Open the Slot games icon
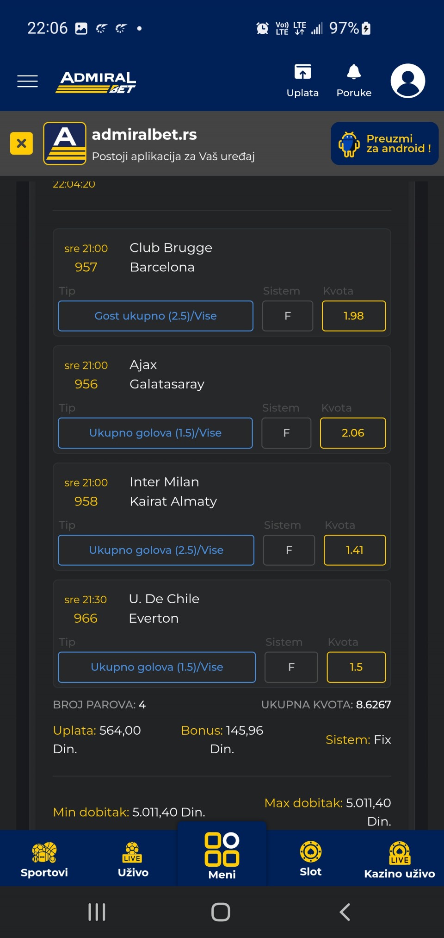 pyautogui.click(x=310, y=858)
